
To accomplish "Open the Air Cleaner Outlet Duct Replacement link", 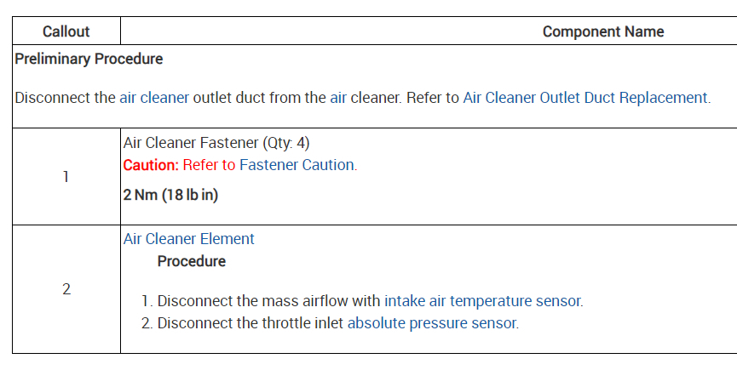I will coord(584,98).
